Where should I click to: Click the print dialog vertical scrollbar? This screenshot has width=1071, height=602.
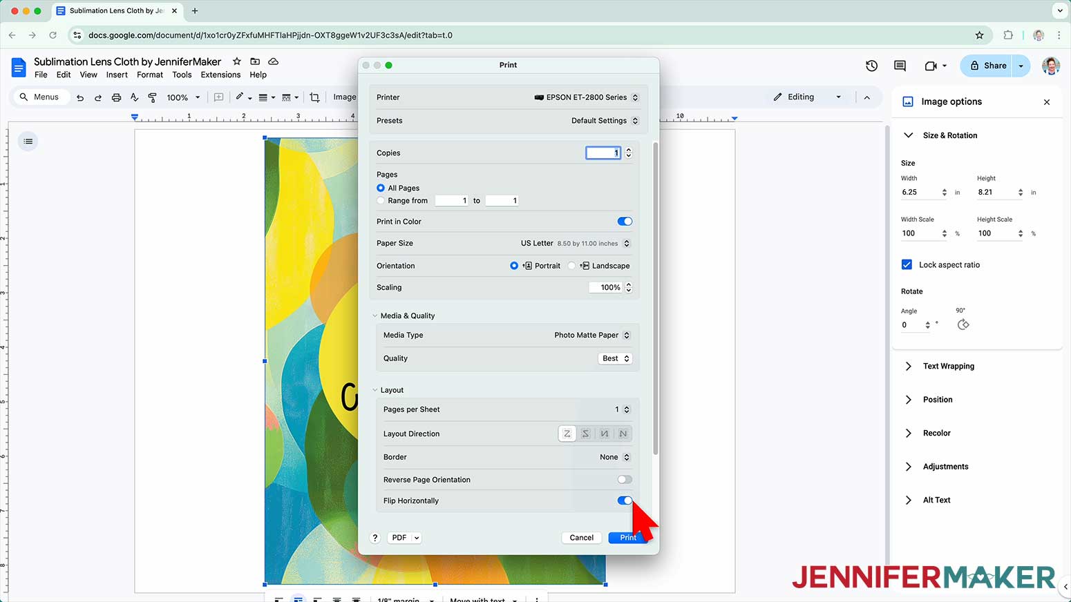point(655,298)
